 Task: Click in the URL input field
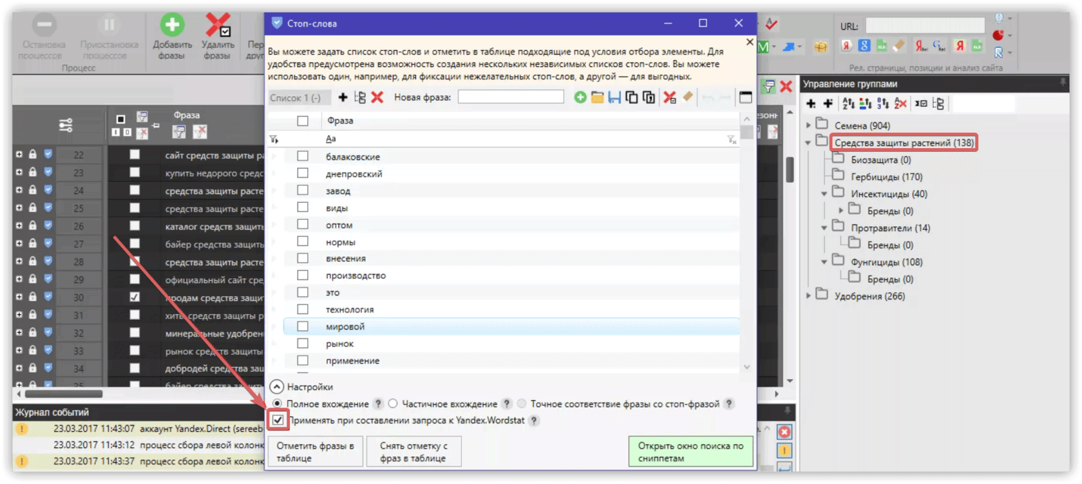(925, 26)
